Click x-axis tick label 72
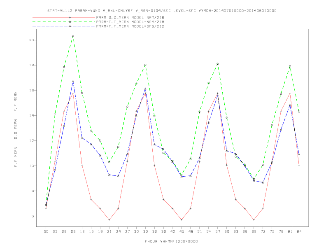 [263, 231]
